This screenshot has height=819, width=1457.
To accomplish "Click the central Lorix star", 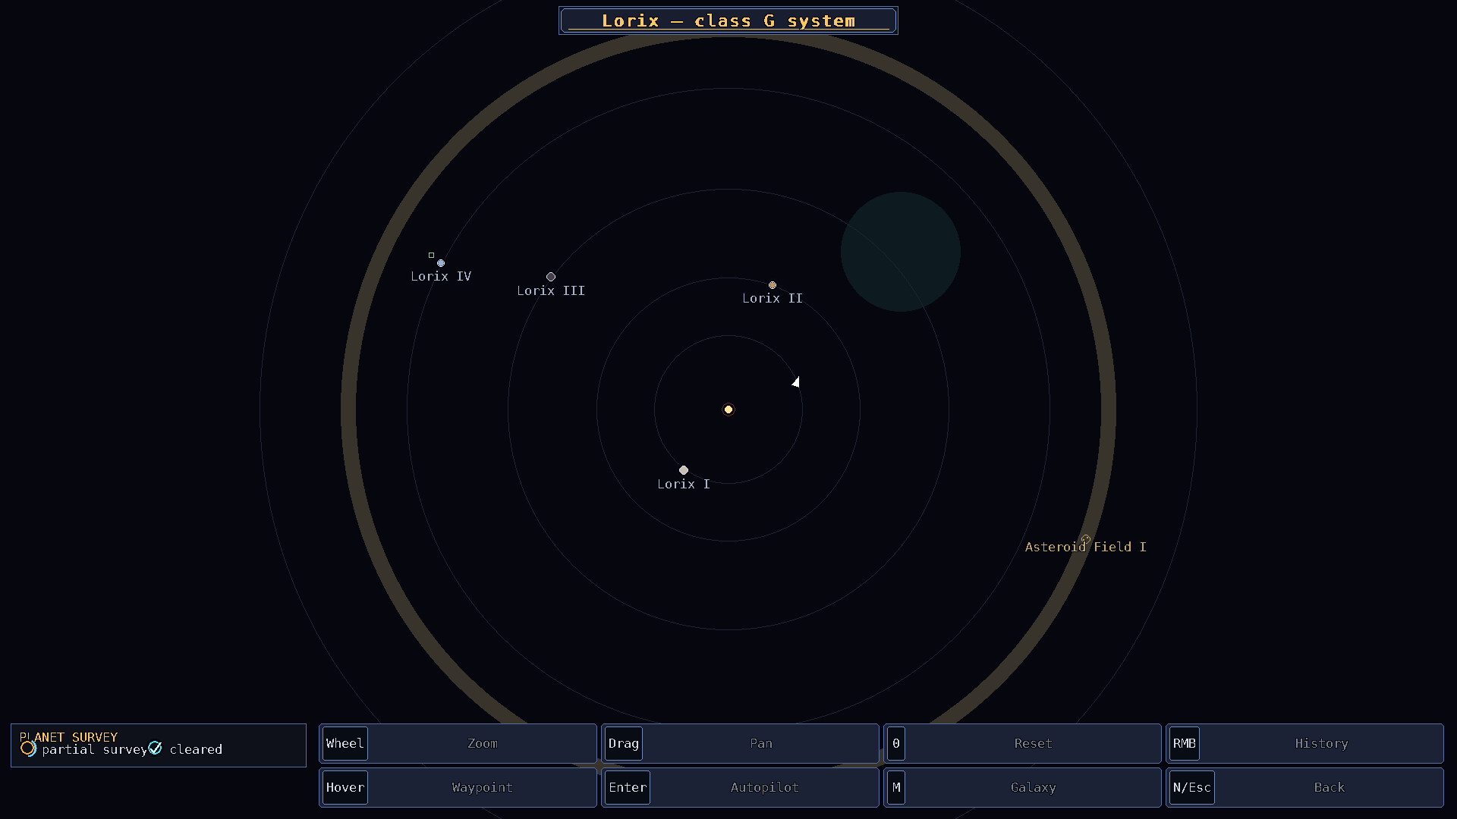I will coord(728,409).
